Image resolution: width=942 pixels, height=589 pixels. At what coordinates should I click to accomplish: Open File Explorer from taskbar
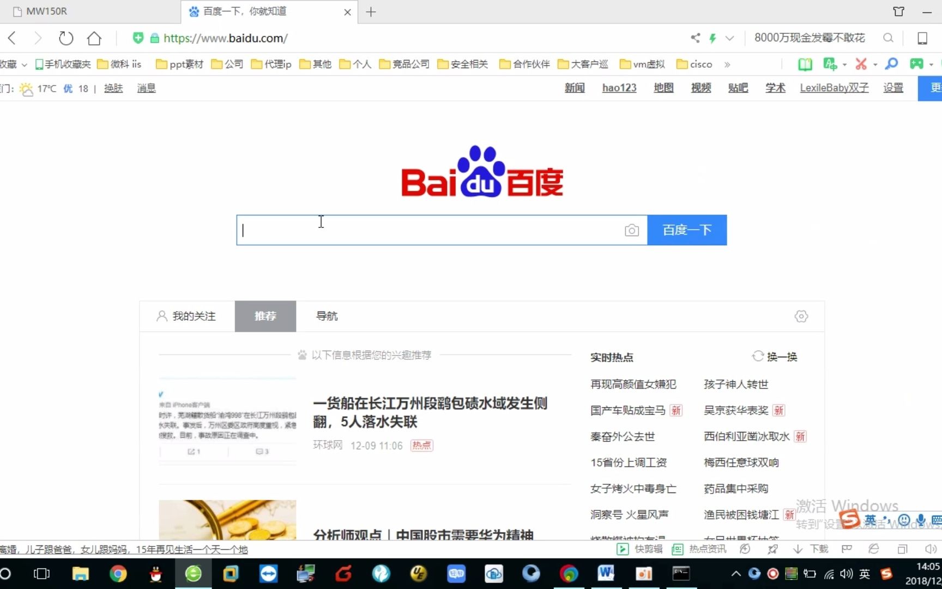pyautogui.click(x=80, y=574)
